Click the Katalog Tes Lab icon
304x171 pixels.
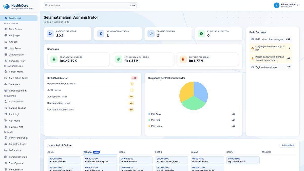6,108
